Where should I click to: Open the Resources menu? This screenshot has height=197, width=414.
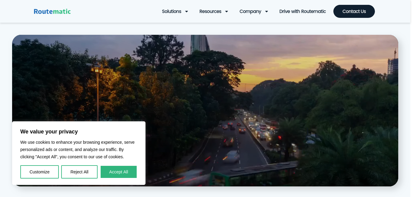pyautogui.click(x=210, y=11)
